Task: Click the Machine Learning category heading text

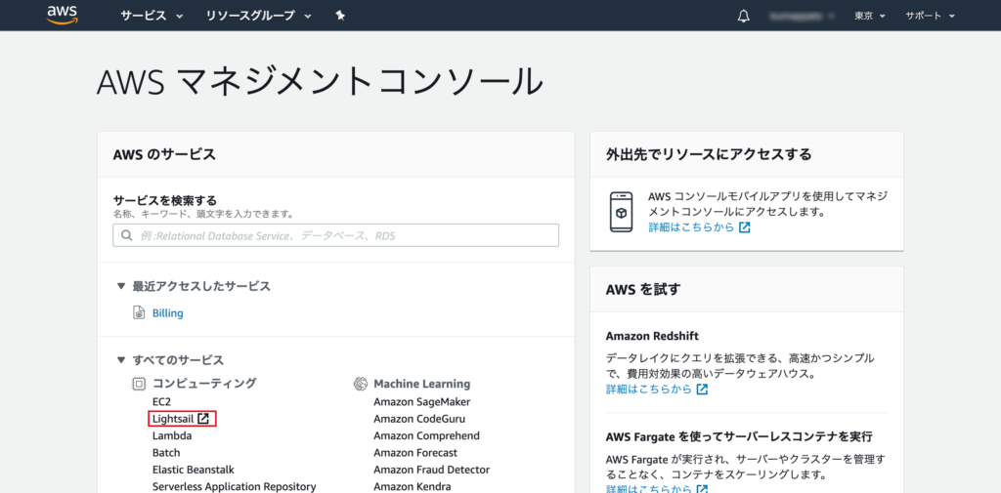Action: click(x=422, y=384)
